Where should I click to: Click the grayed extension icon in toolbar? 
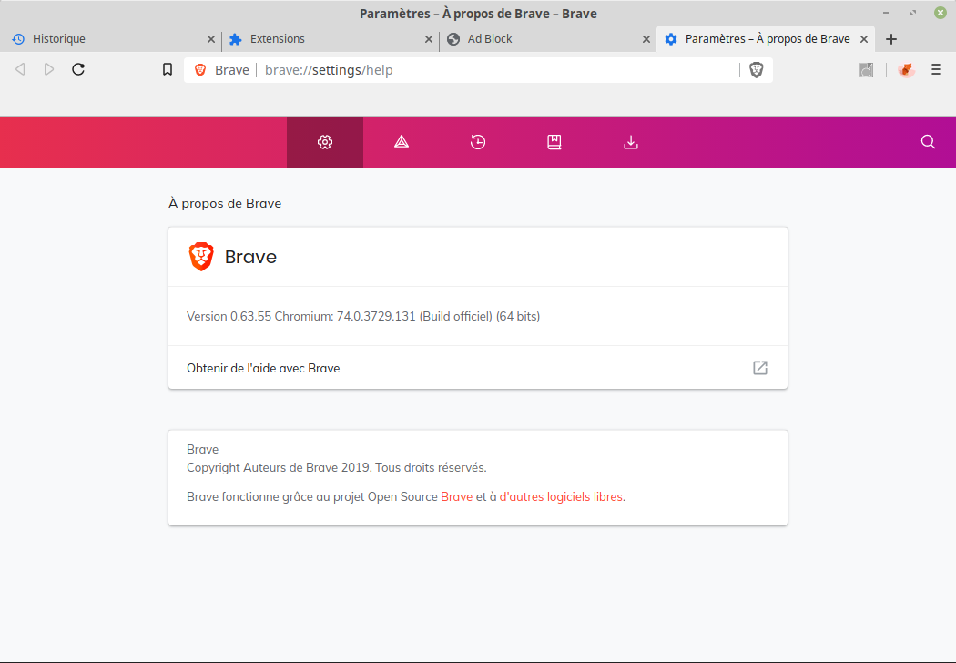866,70
